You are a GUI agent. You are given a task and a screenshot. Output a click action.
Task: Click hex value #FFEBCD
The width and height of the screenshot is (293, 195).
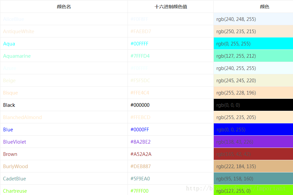tap(140, 117)
